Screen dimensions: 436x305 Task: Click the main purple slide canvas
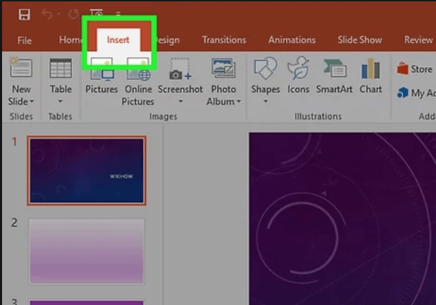point(342,219)
